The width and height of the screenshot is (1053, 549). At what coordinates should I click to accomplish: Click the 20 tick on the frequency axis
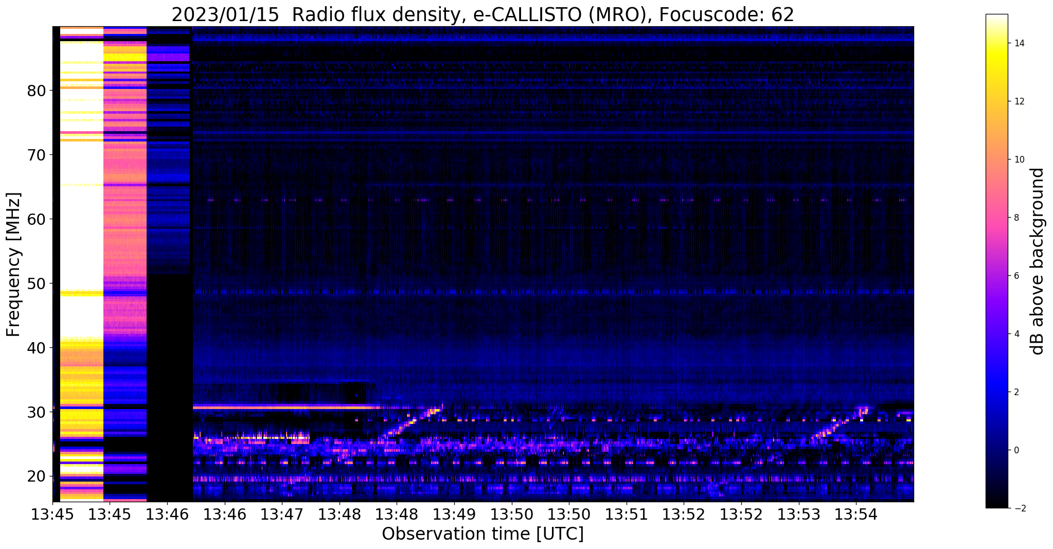(x=37, y=476)
